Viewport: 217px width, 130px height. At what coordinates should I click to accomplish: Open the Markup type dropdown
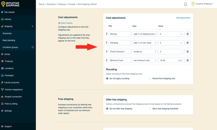(x=144, y=34)
